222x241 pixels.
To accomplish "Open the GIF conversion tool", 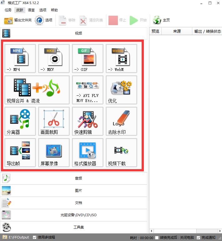I will 88,59.
